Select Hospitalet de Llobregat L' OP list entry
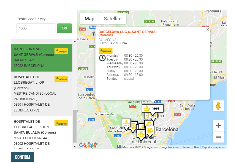Screen dimensions: 234x164 (x=42, y=94)
